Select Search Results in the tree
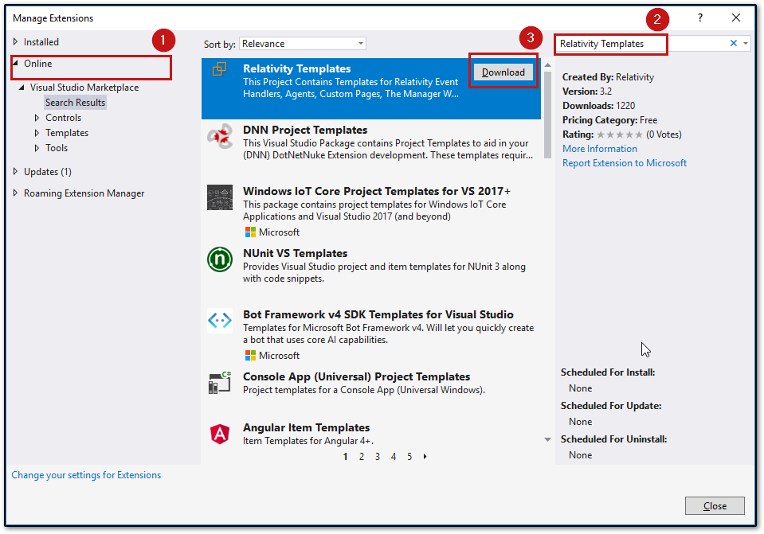 click(75, 103)
